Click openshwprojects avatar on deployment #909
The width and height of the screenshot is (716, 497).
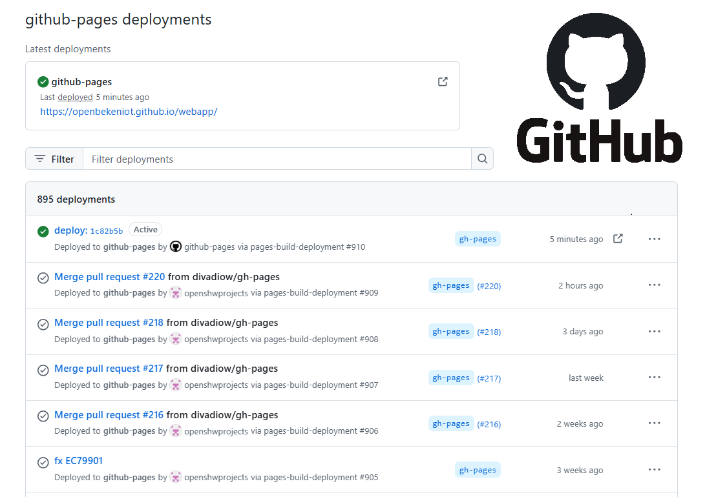[x=176, y=292]
